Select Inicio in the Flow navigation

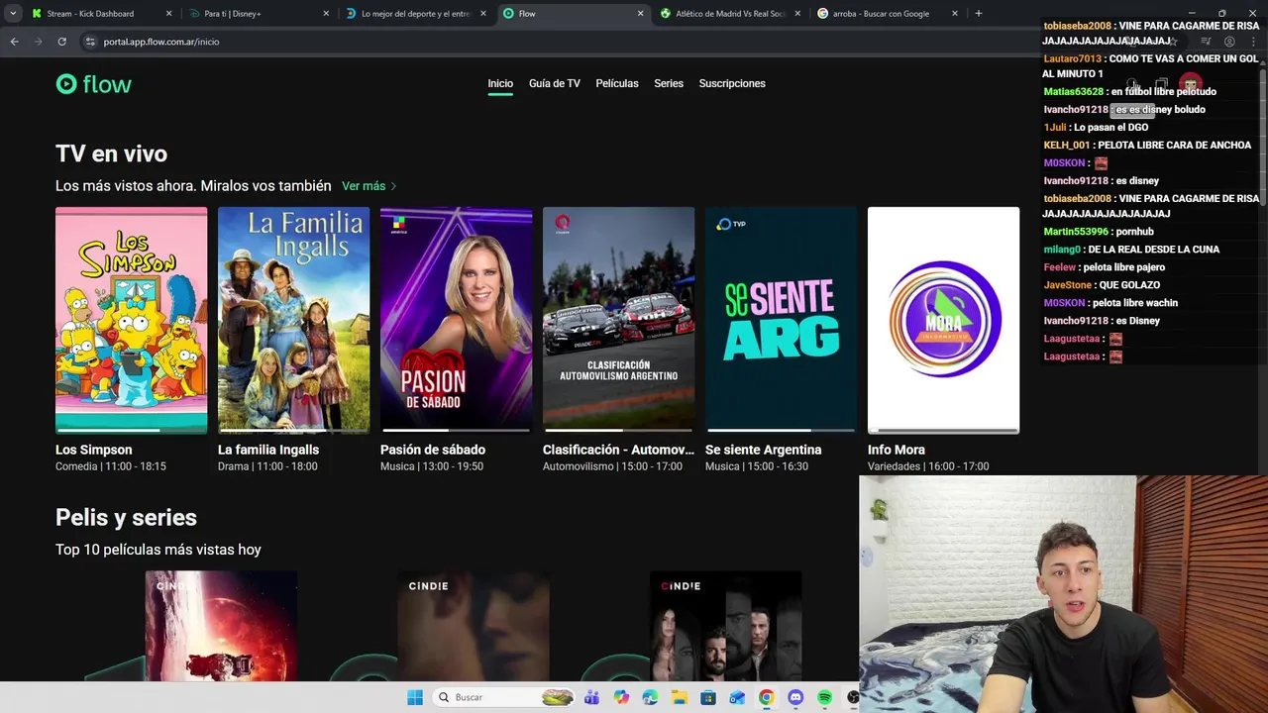tap(500, 84)
